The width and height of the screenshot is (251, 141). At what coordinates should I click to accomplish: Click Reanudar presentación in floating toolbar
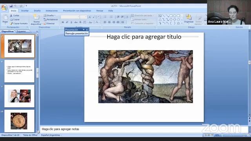pyautogui.click(x=77, y=33)
